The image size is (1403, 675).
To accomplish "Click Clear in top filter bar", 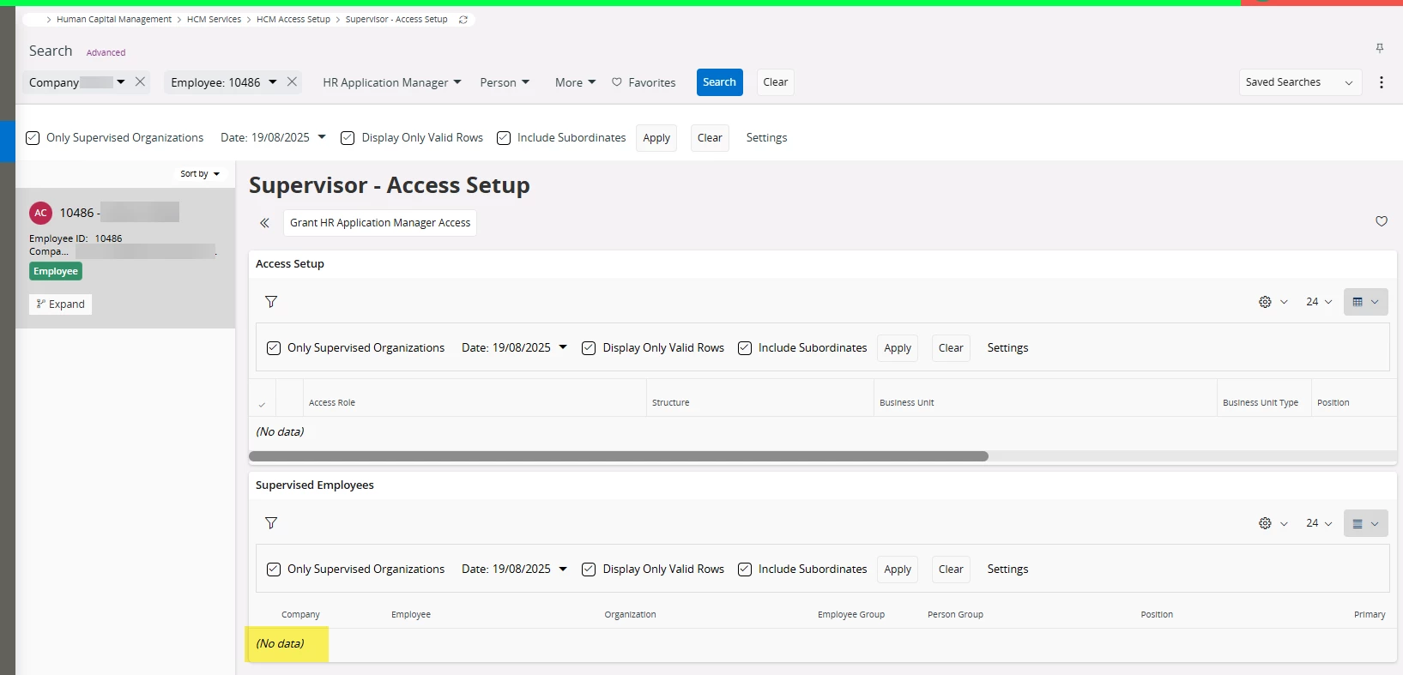I will pos(710,138).
